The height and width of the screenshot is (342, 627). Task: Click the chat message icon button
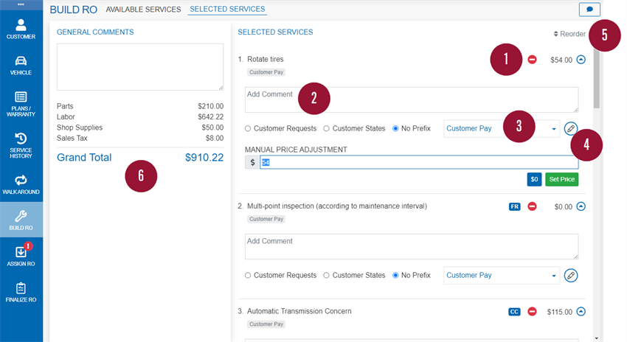[589, 9]
